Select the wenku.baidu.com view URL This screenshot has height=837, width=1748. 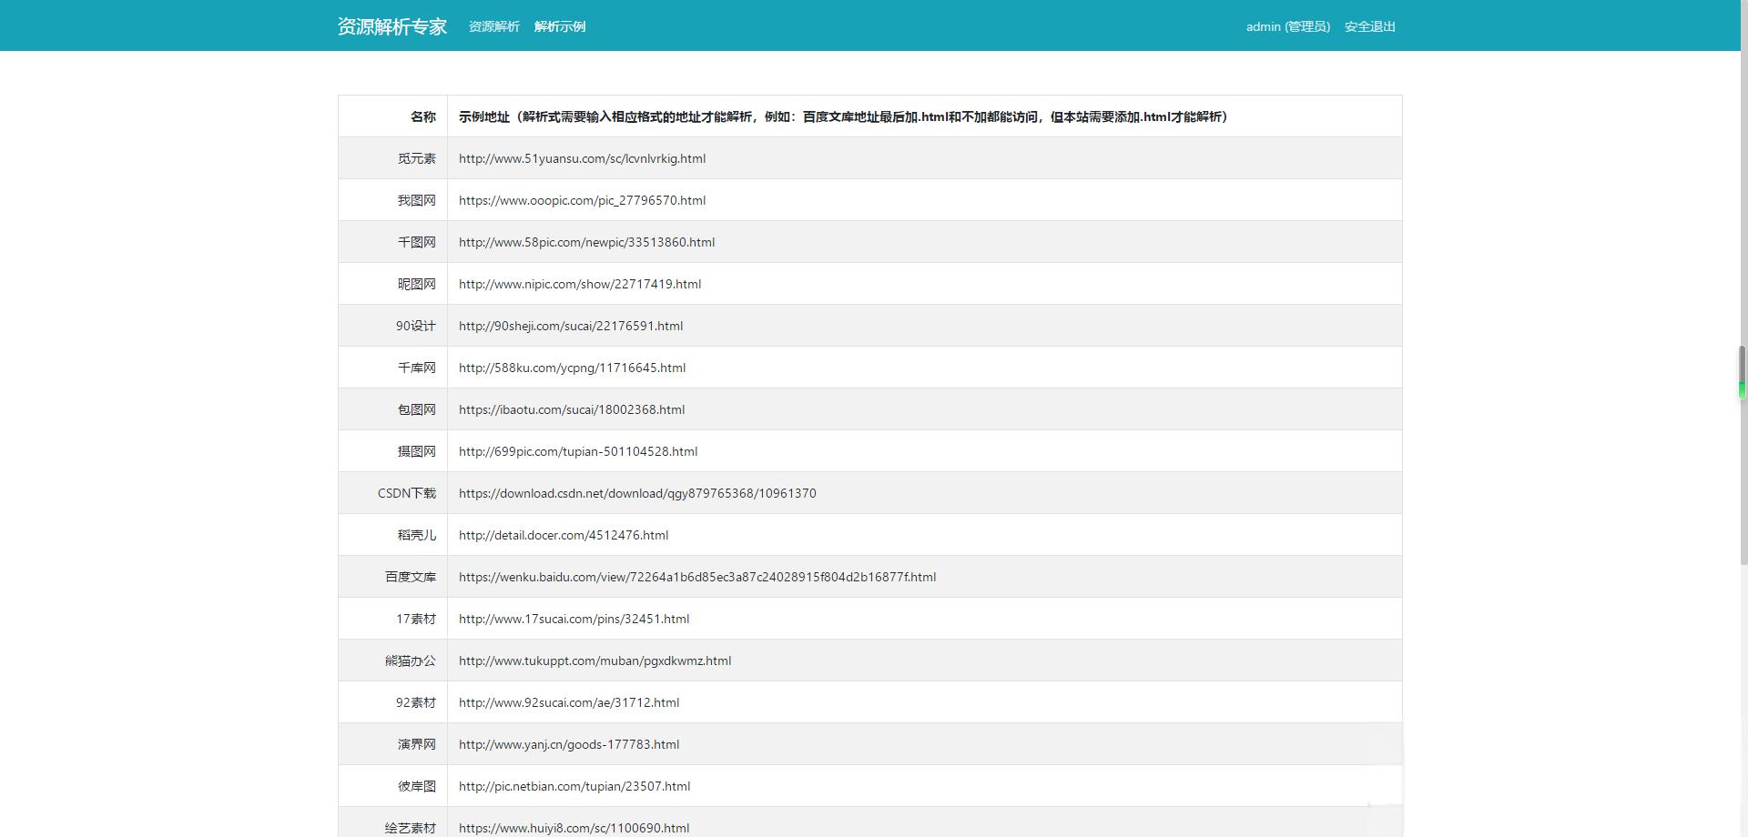click(x=697, y=577)
